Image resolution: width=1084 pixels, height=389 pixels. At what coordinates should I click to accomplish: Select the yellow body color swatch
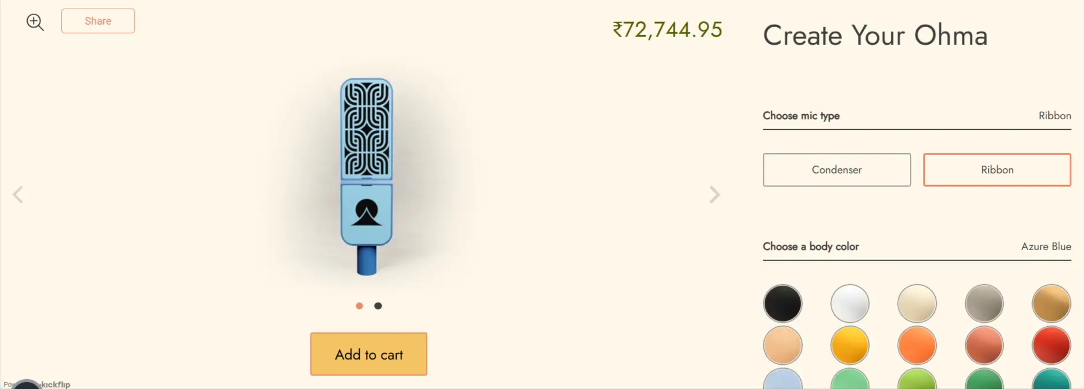tap(850, 346)
